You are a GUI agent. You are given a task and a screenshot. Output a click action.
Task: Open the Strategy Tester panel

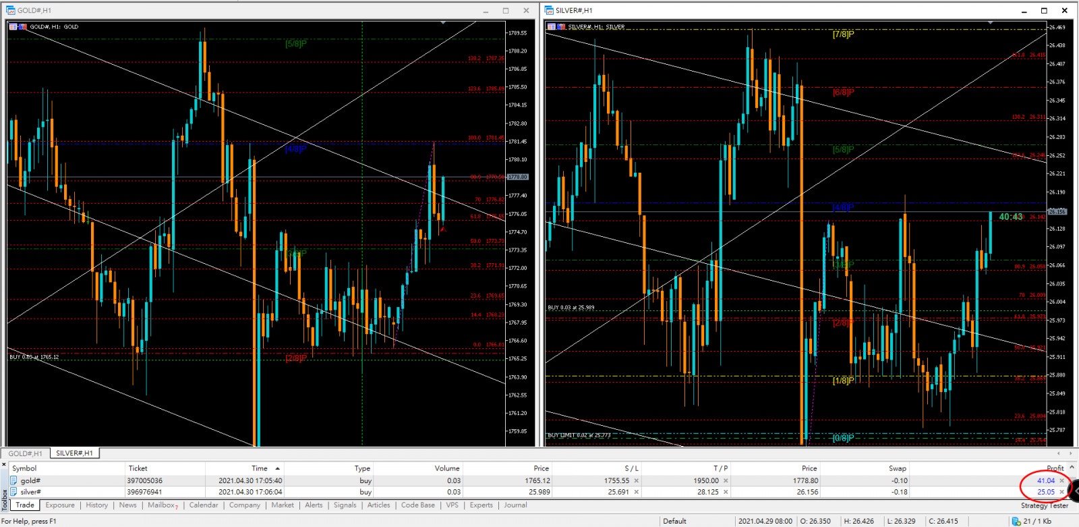pos(1045,505)
